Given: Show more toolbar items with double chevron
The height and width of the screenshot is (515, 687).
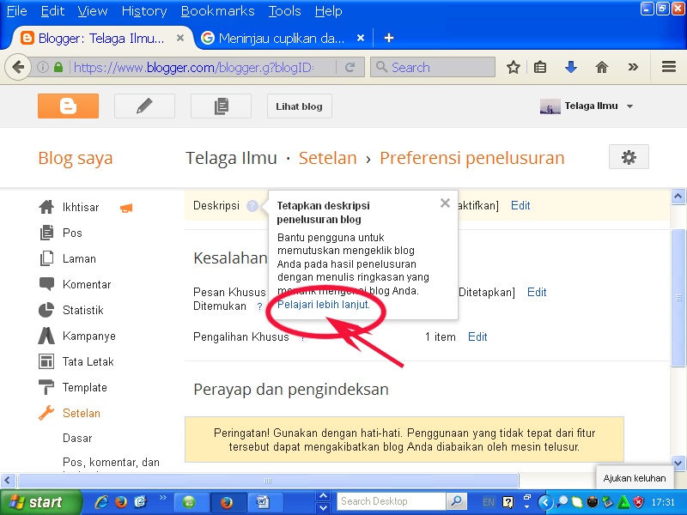Looking at the screenshot, I should [x=633, y=67].
